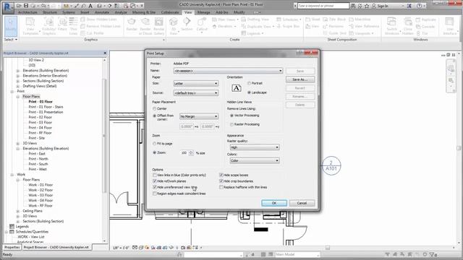Screen dimensions: 463x260
Task: Click the Scope Box tool
Action: coord(288,26)
